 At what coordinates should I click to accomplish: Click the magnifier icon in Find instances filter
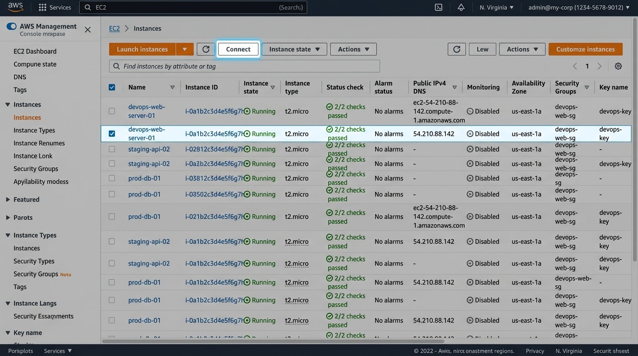116,66
